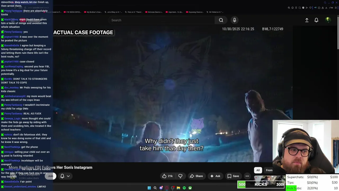
Task: Open the browser easy setup menu icon
Action: click(336, 8)
